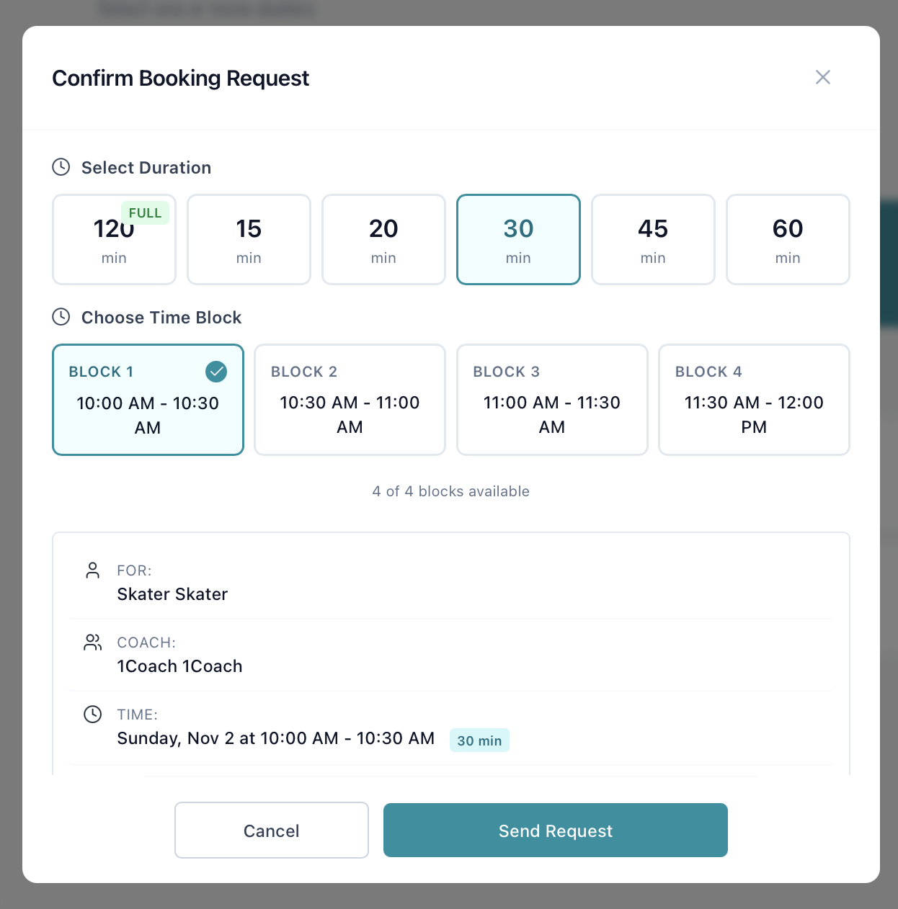Select Block 3, 11:00 AM to 11:30 AM
This screenshot has height=909, width=898.
coord(552,400)
